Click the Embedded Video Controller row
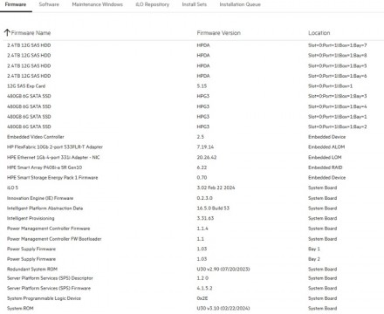This screenshot has height=314, width=384. tap(192, 137)
